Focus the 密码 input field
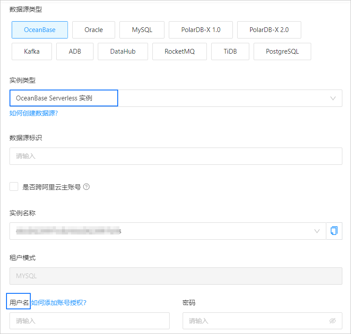The width and height of the screenshot is (351, 334). [x=262, y=321]
